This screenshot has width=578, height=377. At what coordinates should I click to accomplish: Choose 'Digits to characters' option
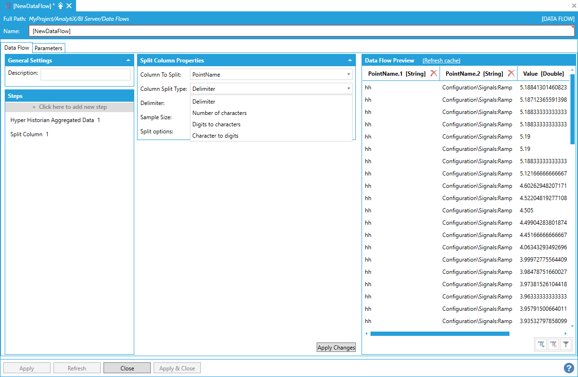(216, 124)
